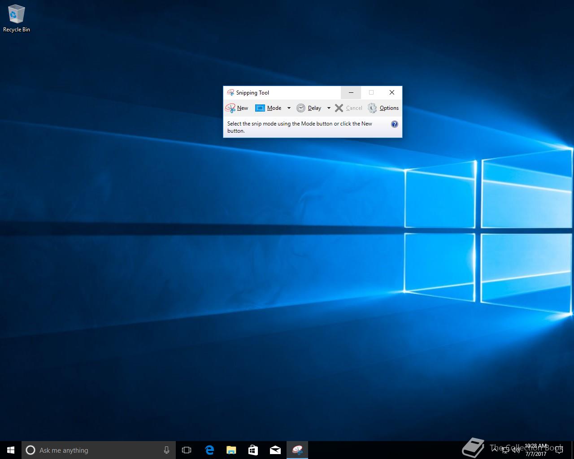Open the Mail app from the taskbar
This screenshot has width=574, height=459.
pos(275,450)
